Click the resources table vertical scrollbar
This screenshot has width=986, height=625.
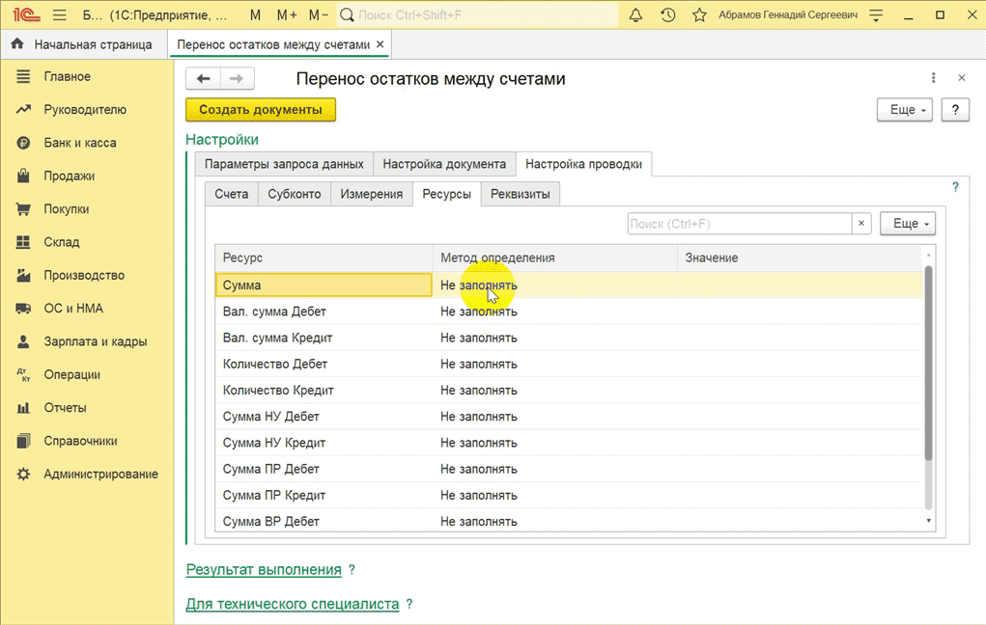pos(928,362)
